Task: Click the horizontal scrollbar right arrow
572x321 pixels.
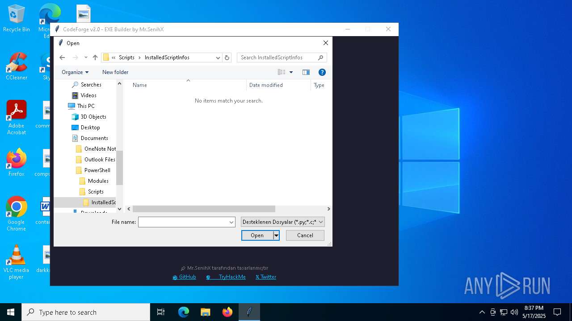Action: 328,209
